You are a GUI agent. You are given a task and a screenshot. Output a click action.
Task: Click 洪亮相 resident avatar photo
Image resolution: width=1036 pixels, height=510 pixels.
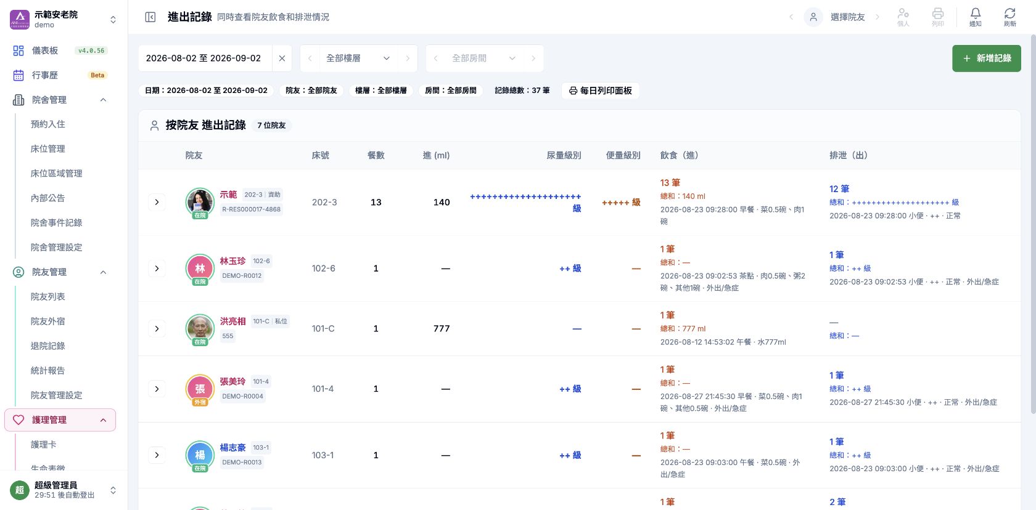tap(200, 328)
